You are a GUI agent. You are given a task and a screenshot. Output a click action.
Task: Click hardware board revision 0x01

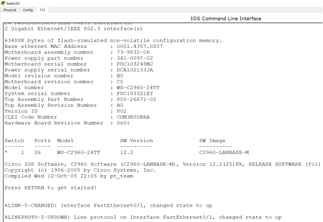click(123, 123)
